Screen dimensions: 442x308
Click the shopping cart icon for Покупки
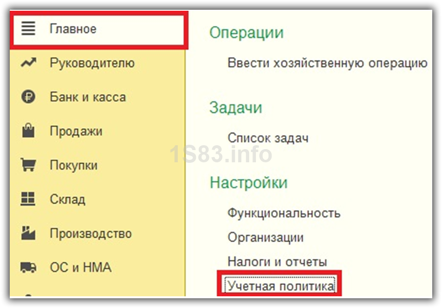coord(29,165)
